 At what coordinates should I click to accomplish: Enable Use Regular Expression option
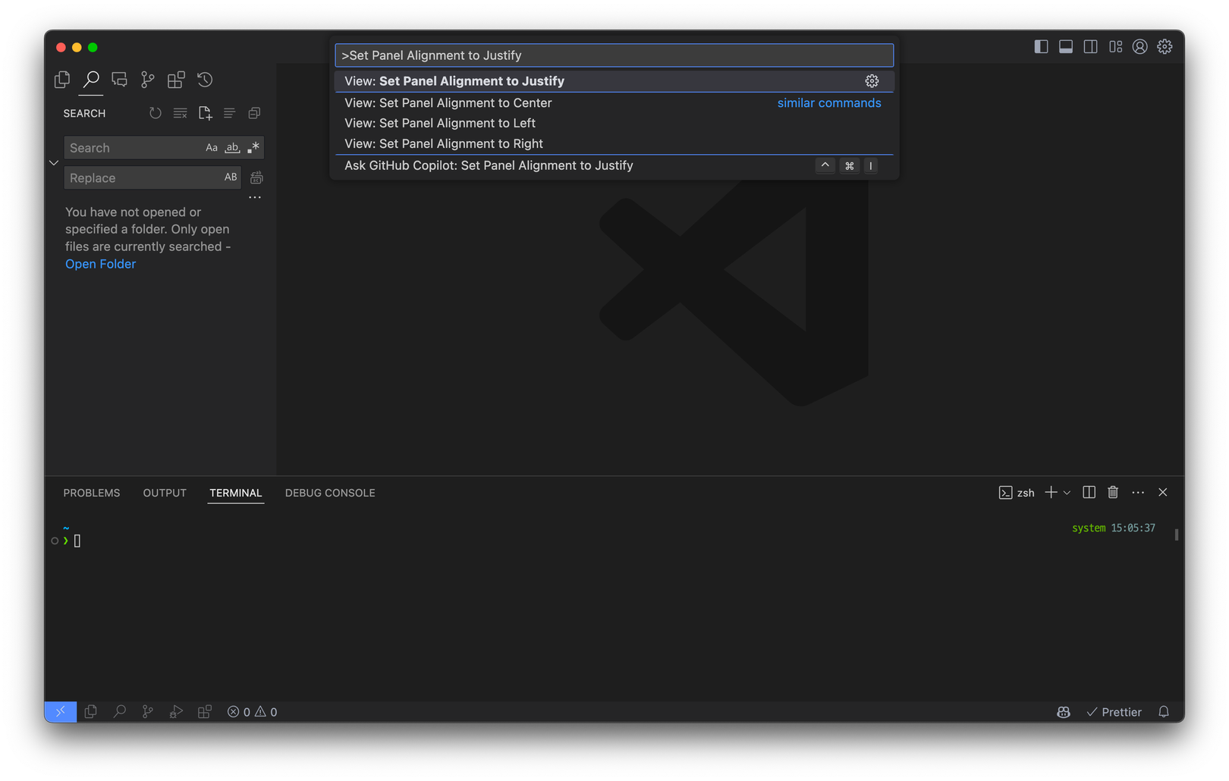click(253, 148)
